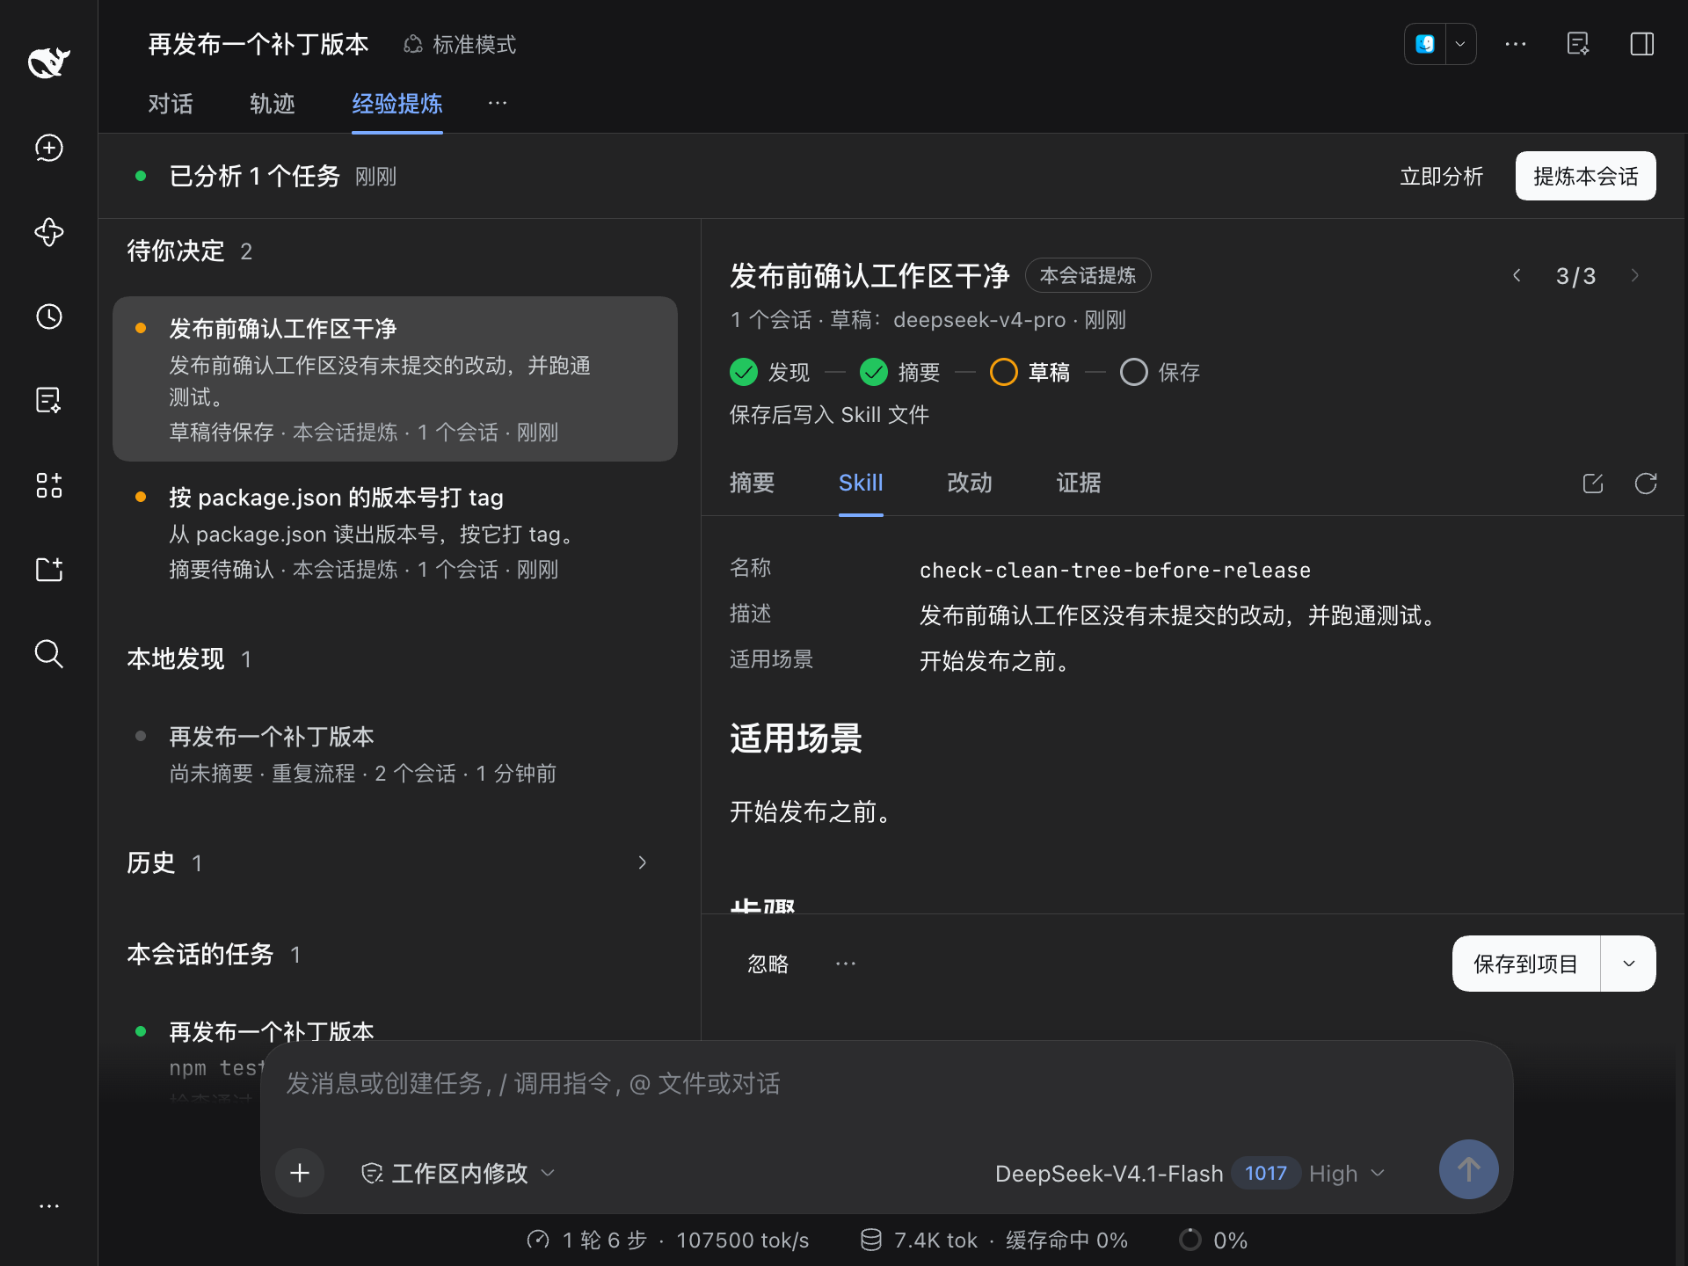1688x1266 pixels.
Task: Open the 工作区内修改 permission dropdown
Action: [458, 1174]
